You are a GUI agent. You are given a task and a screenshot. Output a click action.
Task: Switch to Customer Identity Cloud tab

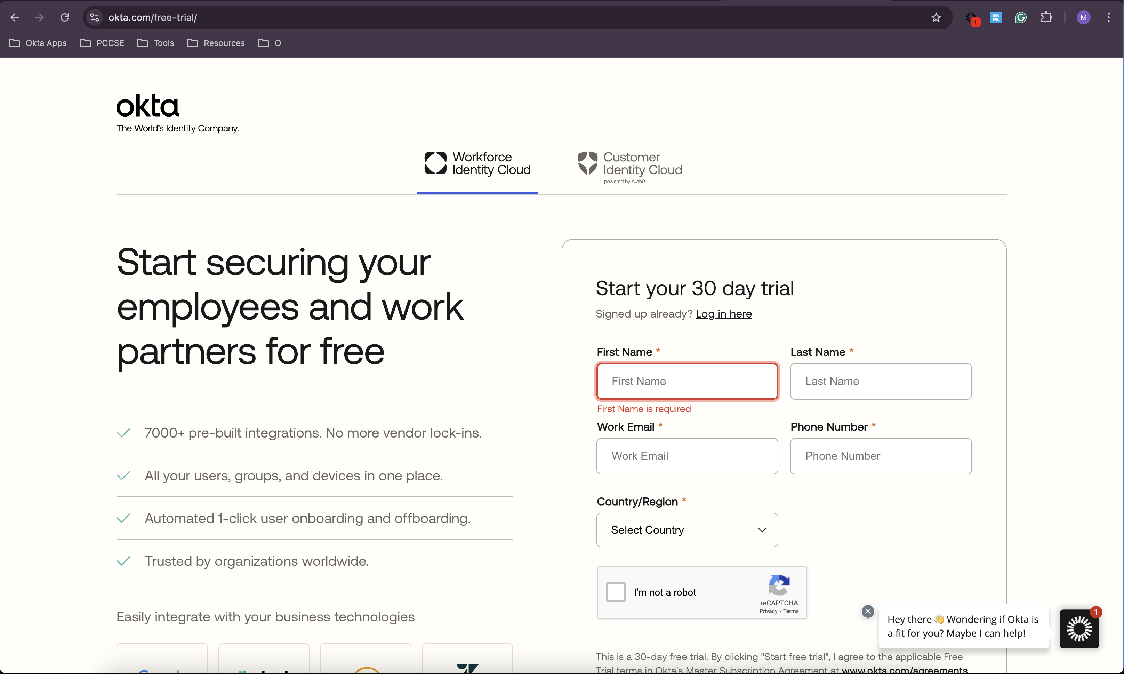[x=630, y=166]
